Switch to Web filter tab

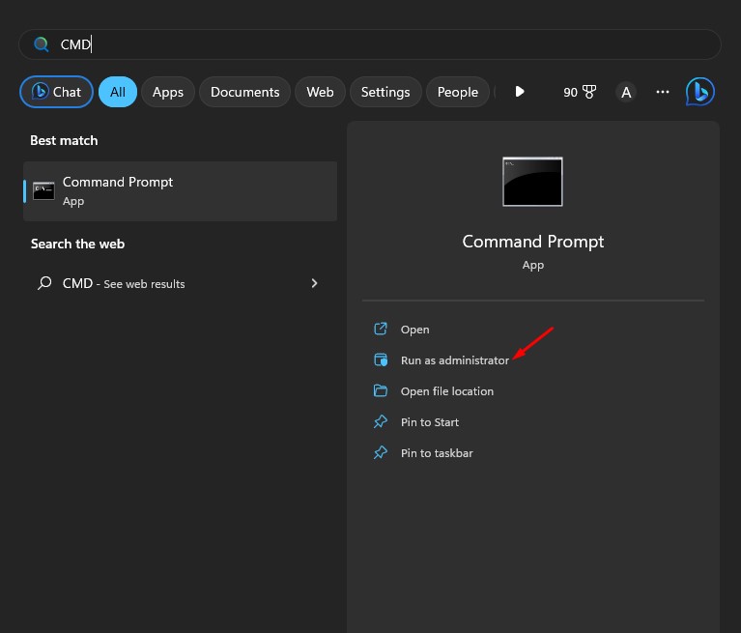(320, 92)
